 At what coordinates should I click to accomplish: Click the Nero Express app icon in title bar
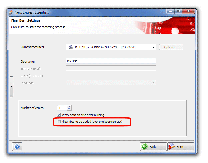point(11,12)
